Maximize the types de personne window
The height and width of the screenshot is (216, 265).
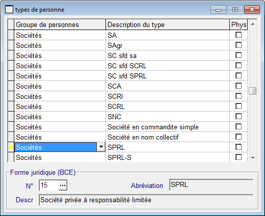[235, 10]
